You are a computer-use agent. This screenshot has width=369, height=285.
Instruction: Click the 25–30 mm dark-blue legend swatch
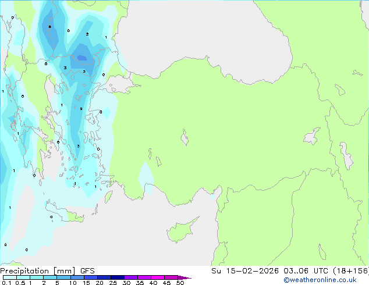[x=117, y=277]
